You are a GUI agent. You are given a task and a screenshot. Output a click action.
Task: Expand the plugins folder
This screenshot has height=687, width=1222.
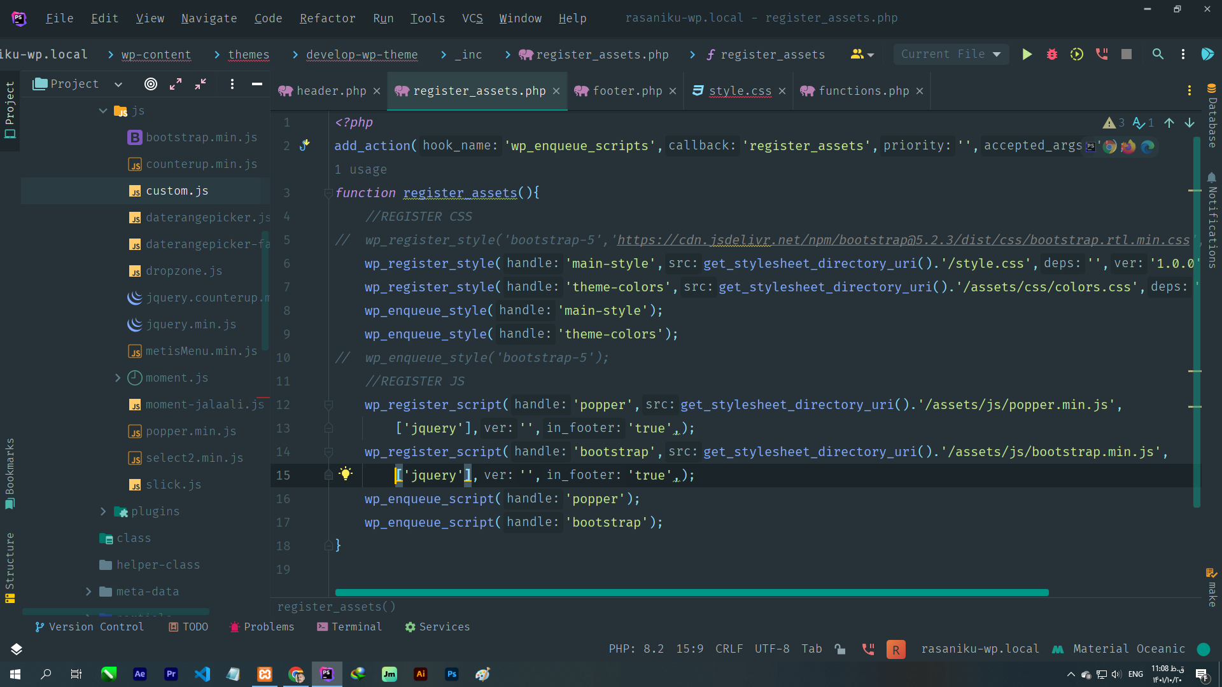103,511
